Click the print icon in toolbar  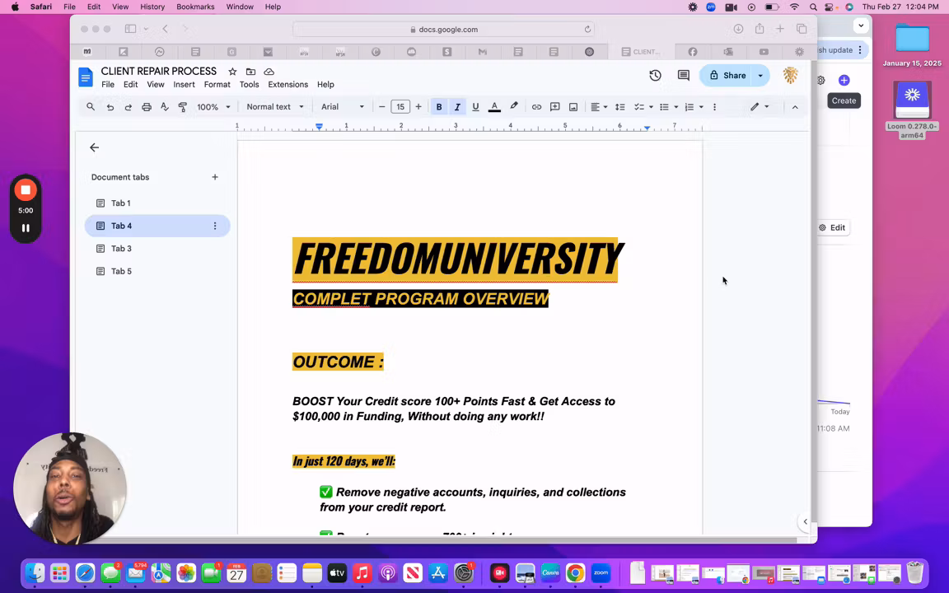(147, 107)
